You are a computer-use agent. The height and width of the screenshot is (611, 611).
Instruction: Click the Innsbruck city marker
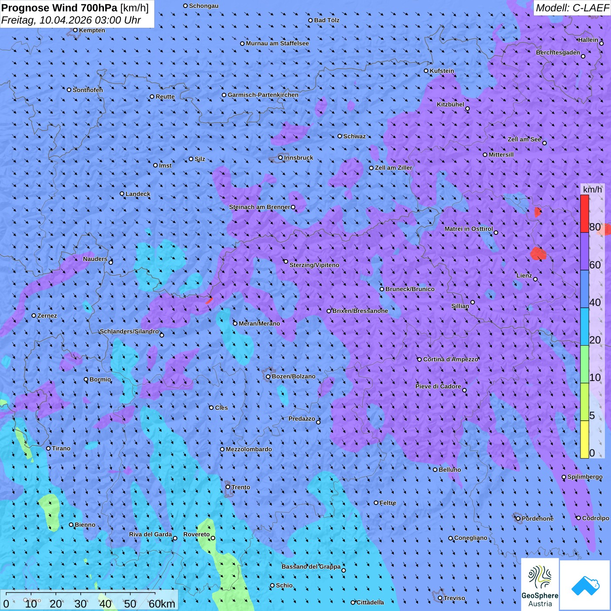[x=280, y=158]
